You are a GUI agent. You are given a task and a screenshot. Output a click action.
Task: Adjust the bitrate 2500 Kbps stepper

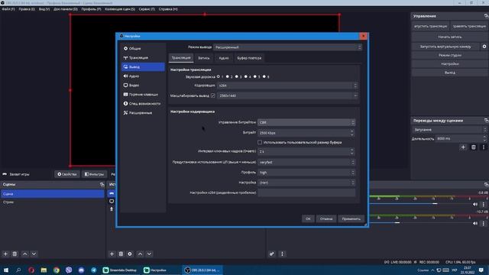coord(351,133)
